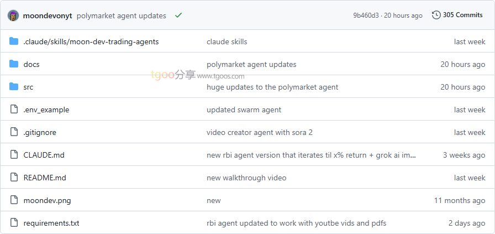Click the moondev.png file icon
Viewport: 495px width, 234px height.
(x=14, y=200)
